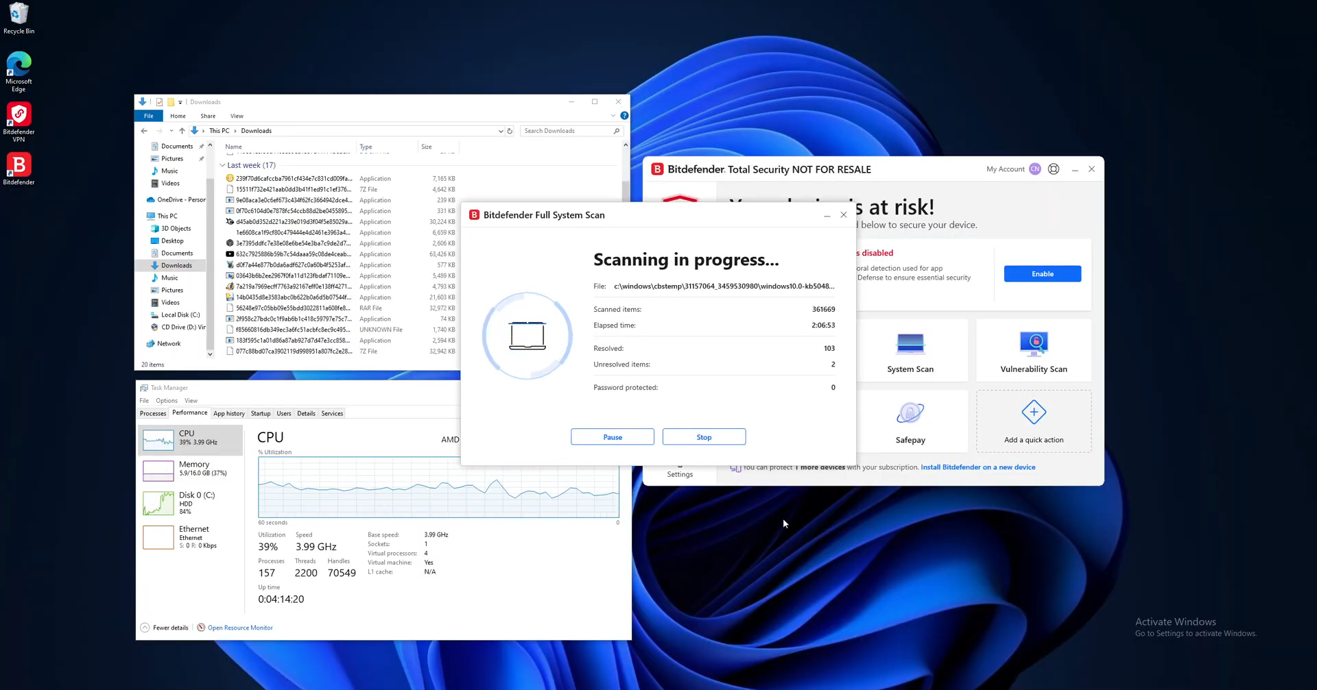Click navigation pane scroll down arrow
The width and height of the screenshot is (1317, 690).
click(x=210, y=354)
